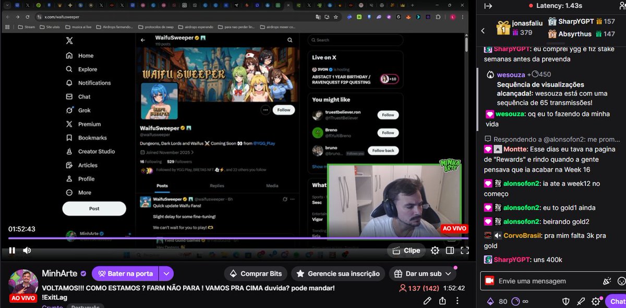
Task: Expand More in X sidebar
Action: point(78,192)
